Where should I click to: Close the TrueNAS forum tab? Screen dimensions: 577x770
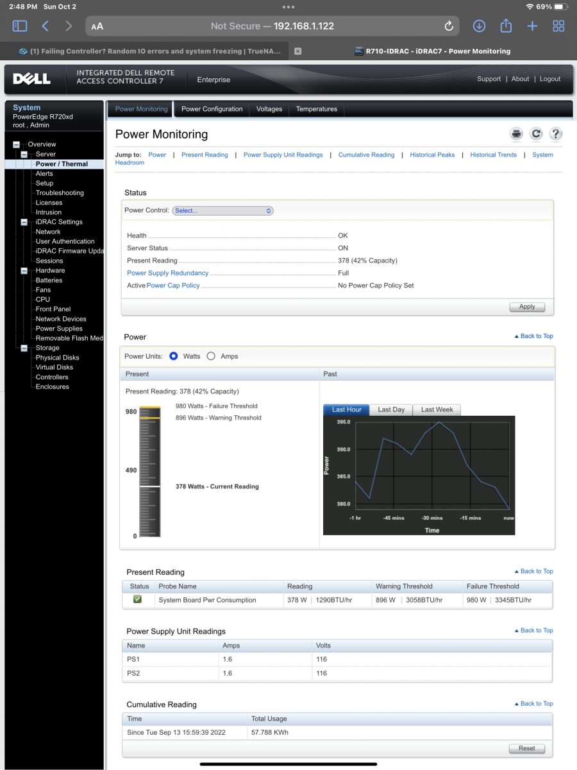coord(297,51)
